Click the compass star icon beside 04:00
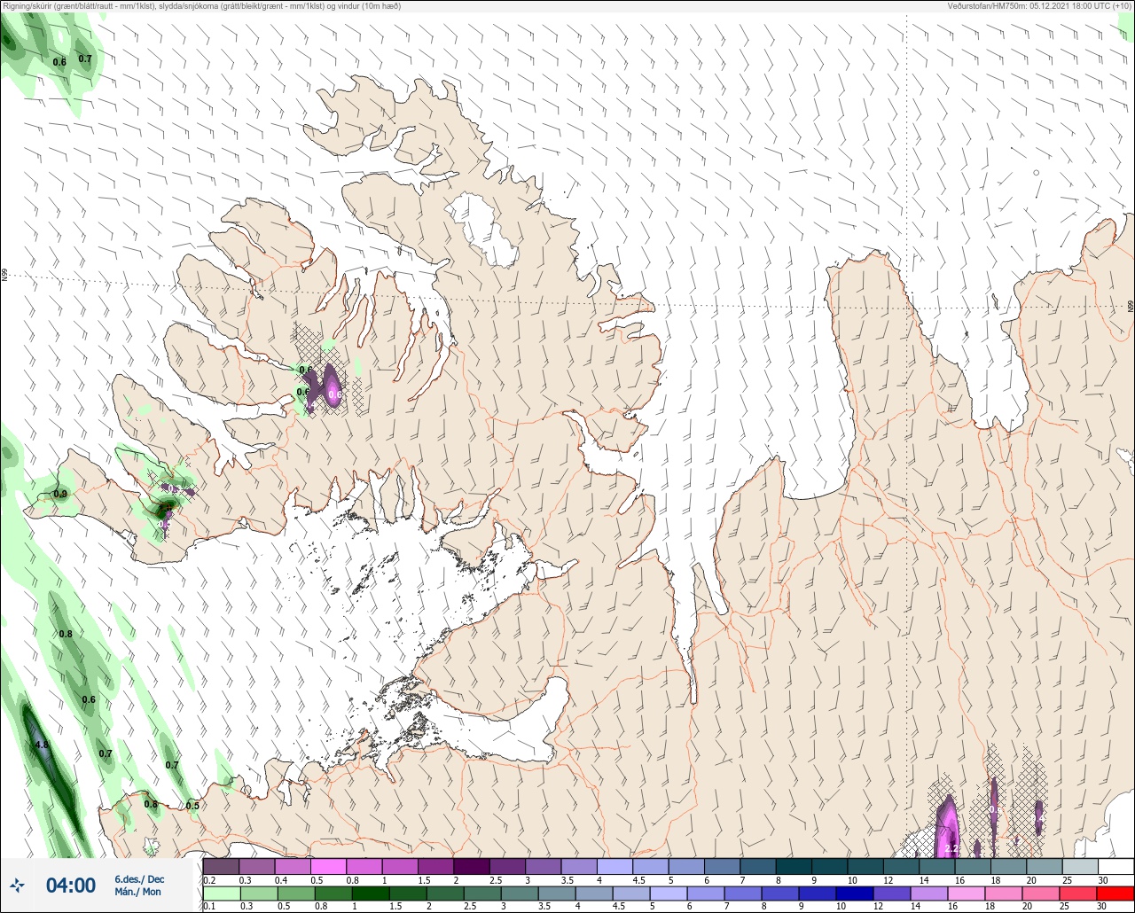1135x913 pixels. 18,885
